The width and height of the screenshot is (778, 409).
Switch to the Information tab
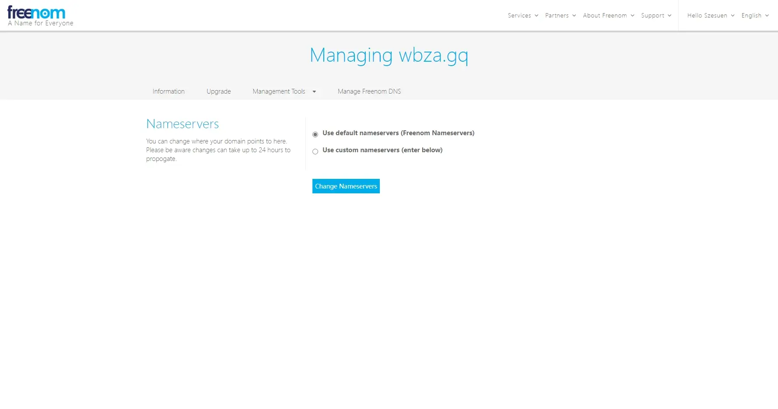(x=168, y=91)
